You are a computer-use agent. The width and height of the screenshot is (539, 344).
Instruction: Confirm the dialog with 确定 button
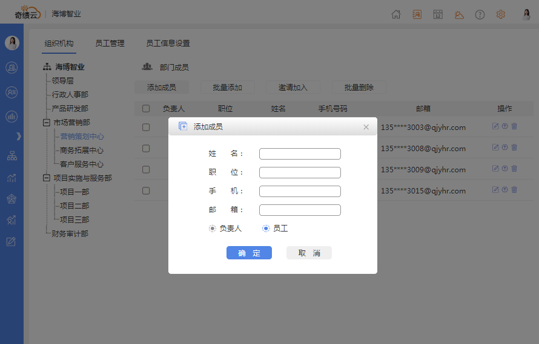coord(250,253)
